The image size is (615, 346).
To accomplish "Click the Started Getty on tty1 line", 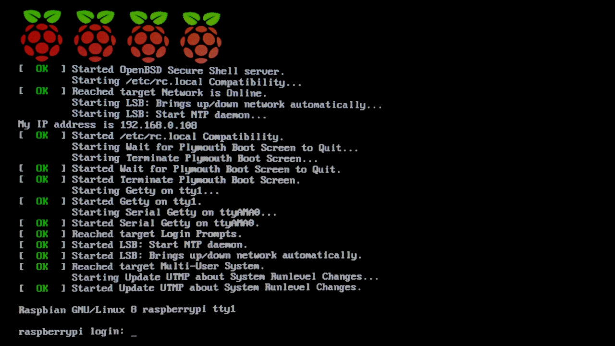I will point(136,202).
